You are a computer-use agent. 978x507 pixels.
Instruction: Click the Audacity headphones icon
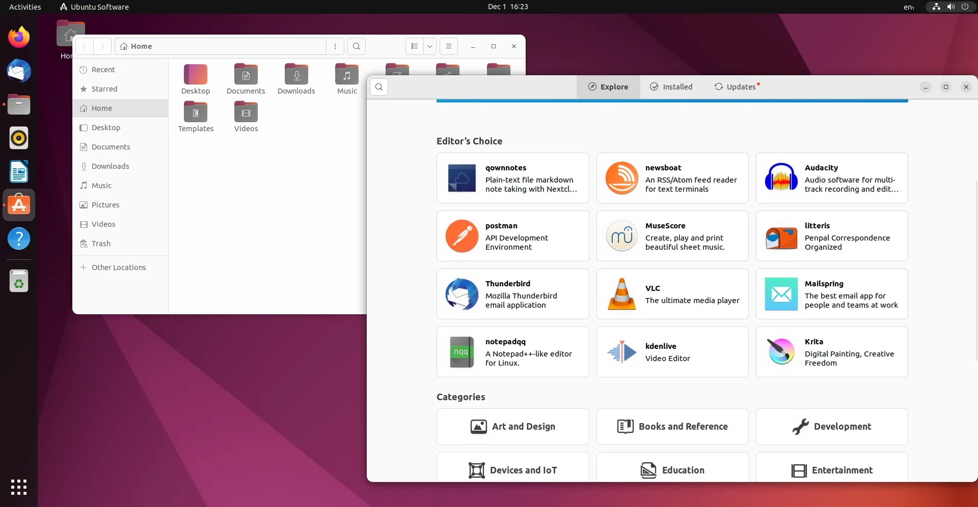781,178
